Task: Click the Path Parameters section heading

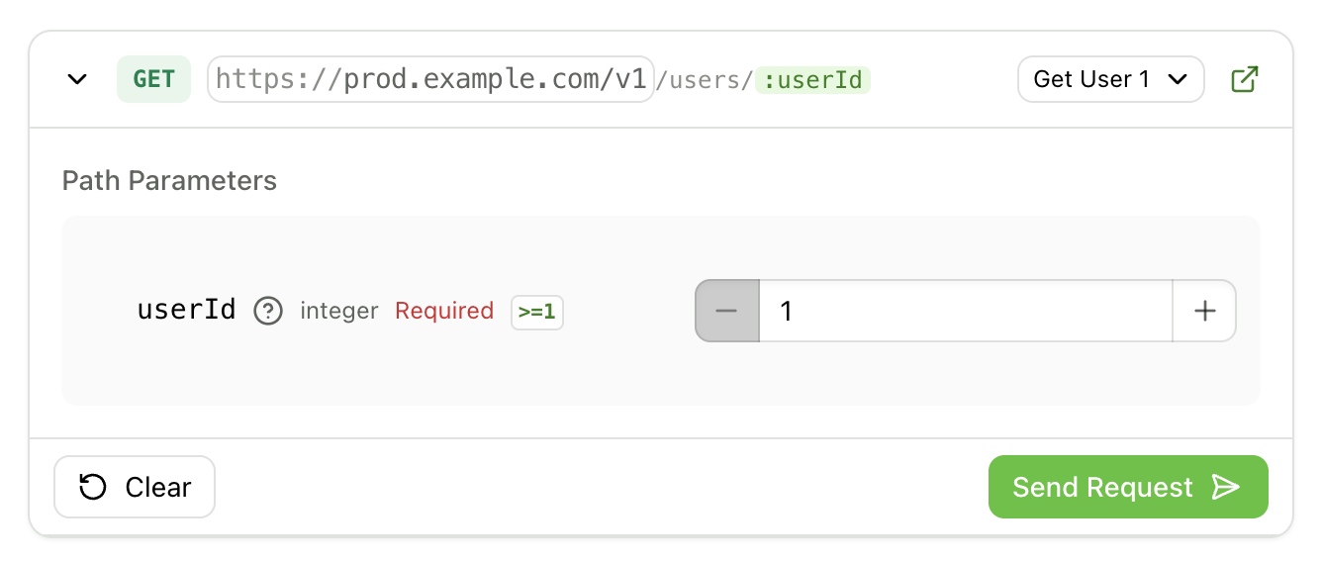Action: pyautogui.click(x=169, y=180)
